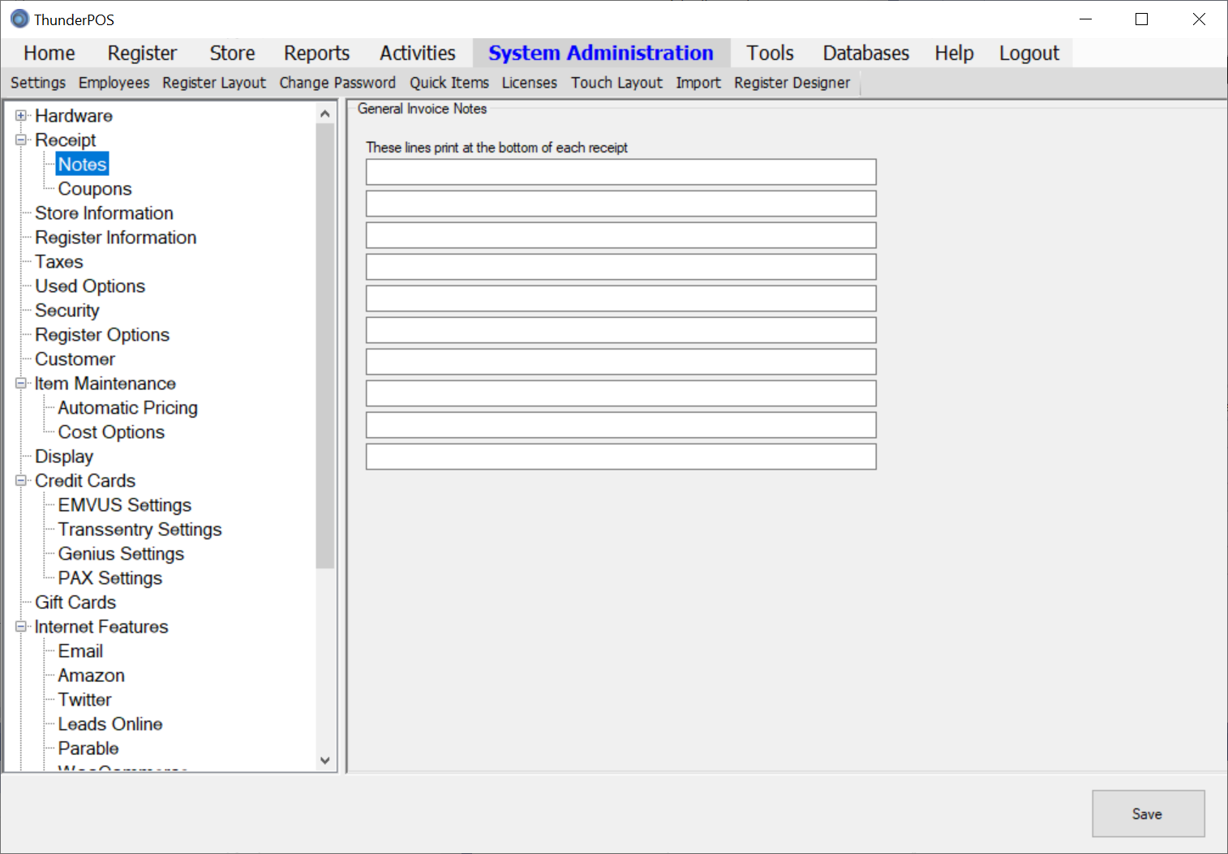
Task: Expand the Hardware tree node
Action: coord(21,116)
